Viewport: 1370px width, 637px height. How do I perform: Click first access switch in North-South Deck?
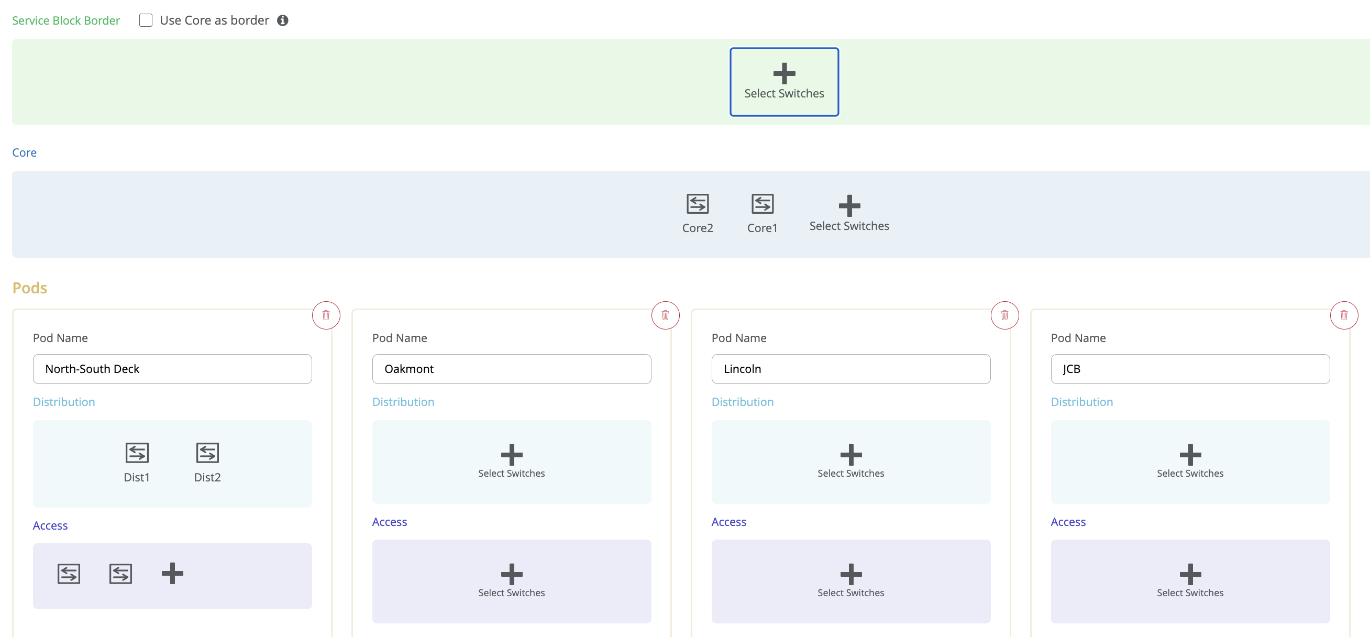(x=69, y=573)
